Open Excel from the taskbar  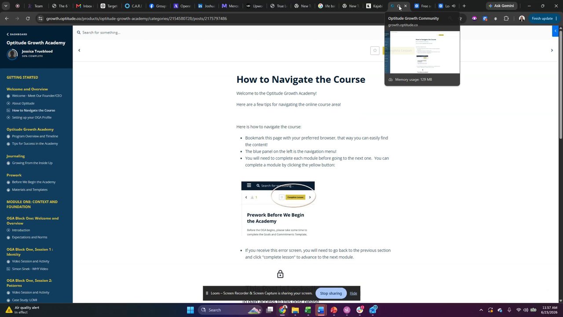click(x=308, y=310)
